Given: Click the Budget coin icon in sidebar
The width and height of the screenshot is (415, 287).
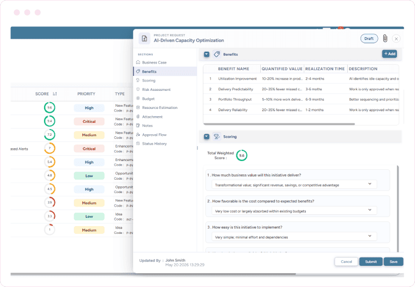Looking at the screenshot, I should point(138,99).
